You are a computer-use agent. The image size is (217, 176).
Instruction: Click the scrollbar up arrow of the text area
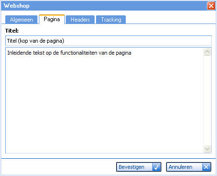point(207,52)
